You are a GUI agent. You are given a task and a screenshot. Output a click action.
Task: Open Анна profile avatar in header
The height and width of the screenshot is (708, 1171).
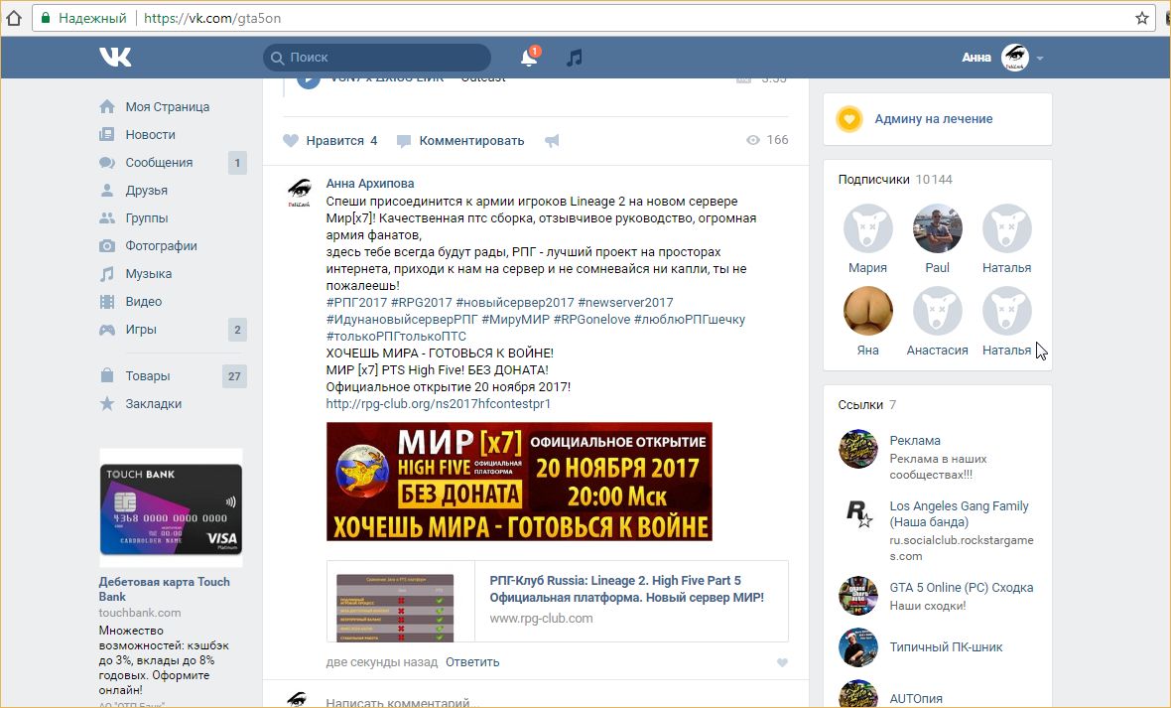point(1015,57)
